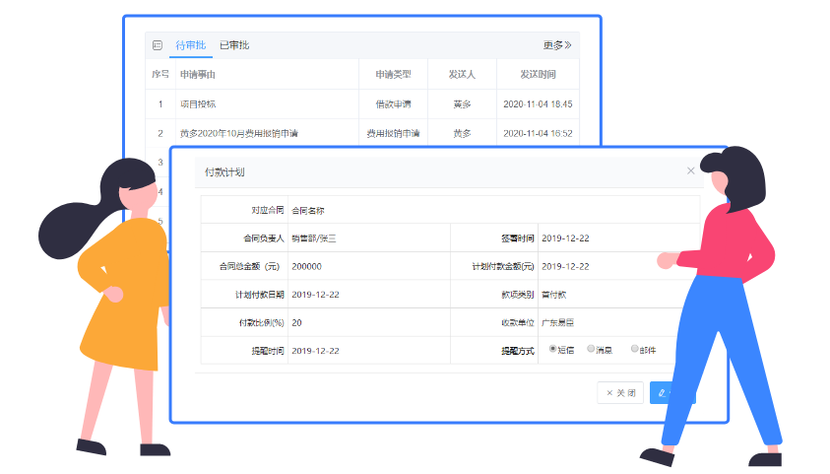Click the list icon beside 待审批 tab
Viewport: 830px width, 474px height.
tap(157, 45)
